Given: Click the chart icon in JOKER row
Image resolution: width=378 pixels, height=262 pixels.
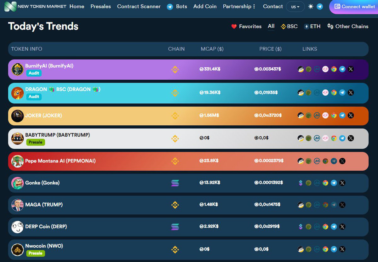Looking at the screenshot, I should (301, 116).
